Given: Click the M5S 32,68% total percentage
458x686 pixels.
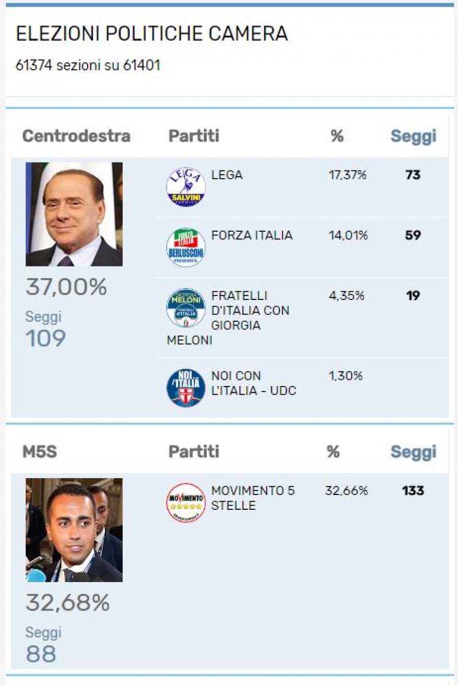Looking at the screenshot, I should pyautogui.click(x=68, y=603).
